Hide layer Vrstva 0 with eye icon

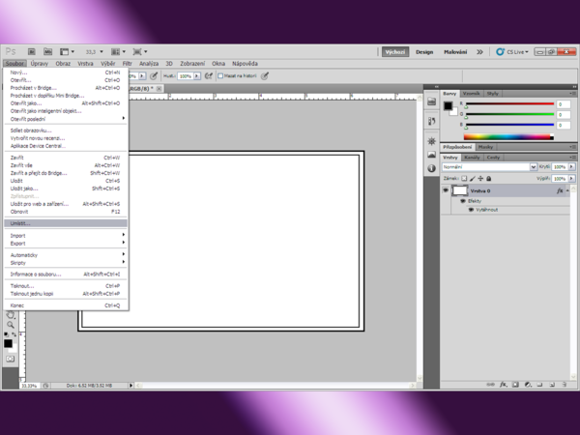pos(446,190)
